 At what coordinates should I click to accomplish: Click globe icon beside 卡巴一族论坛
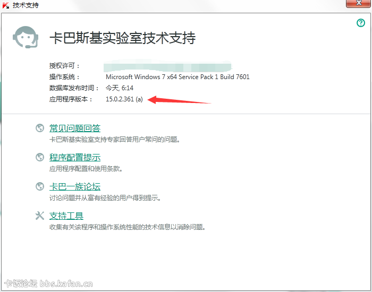tap(40, 186)
